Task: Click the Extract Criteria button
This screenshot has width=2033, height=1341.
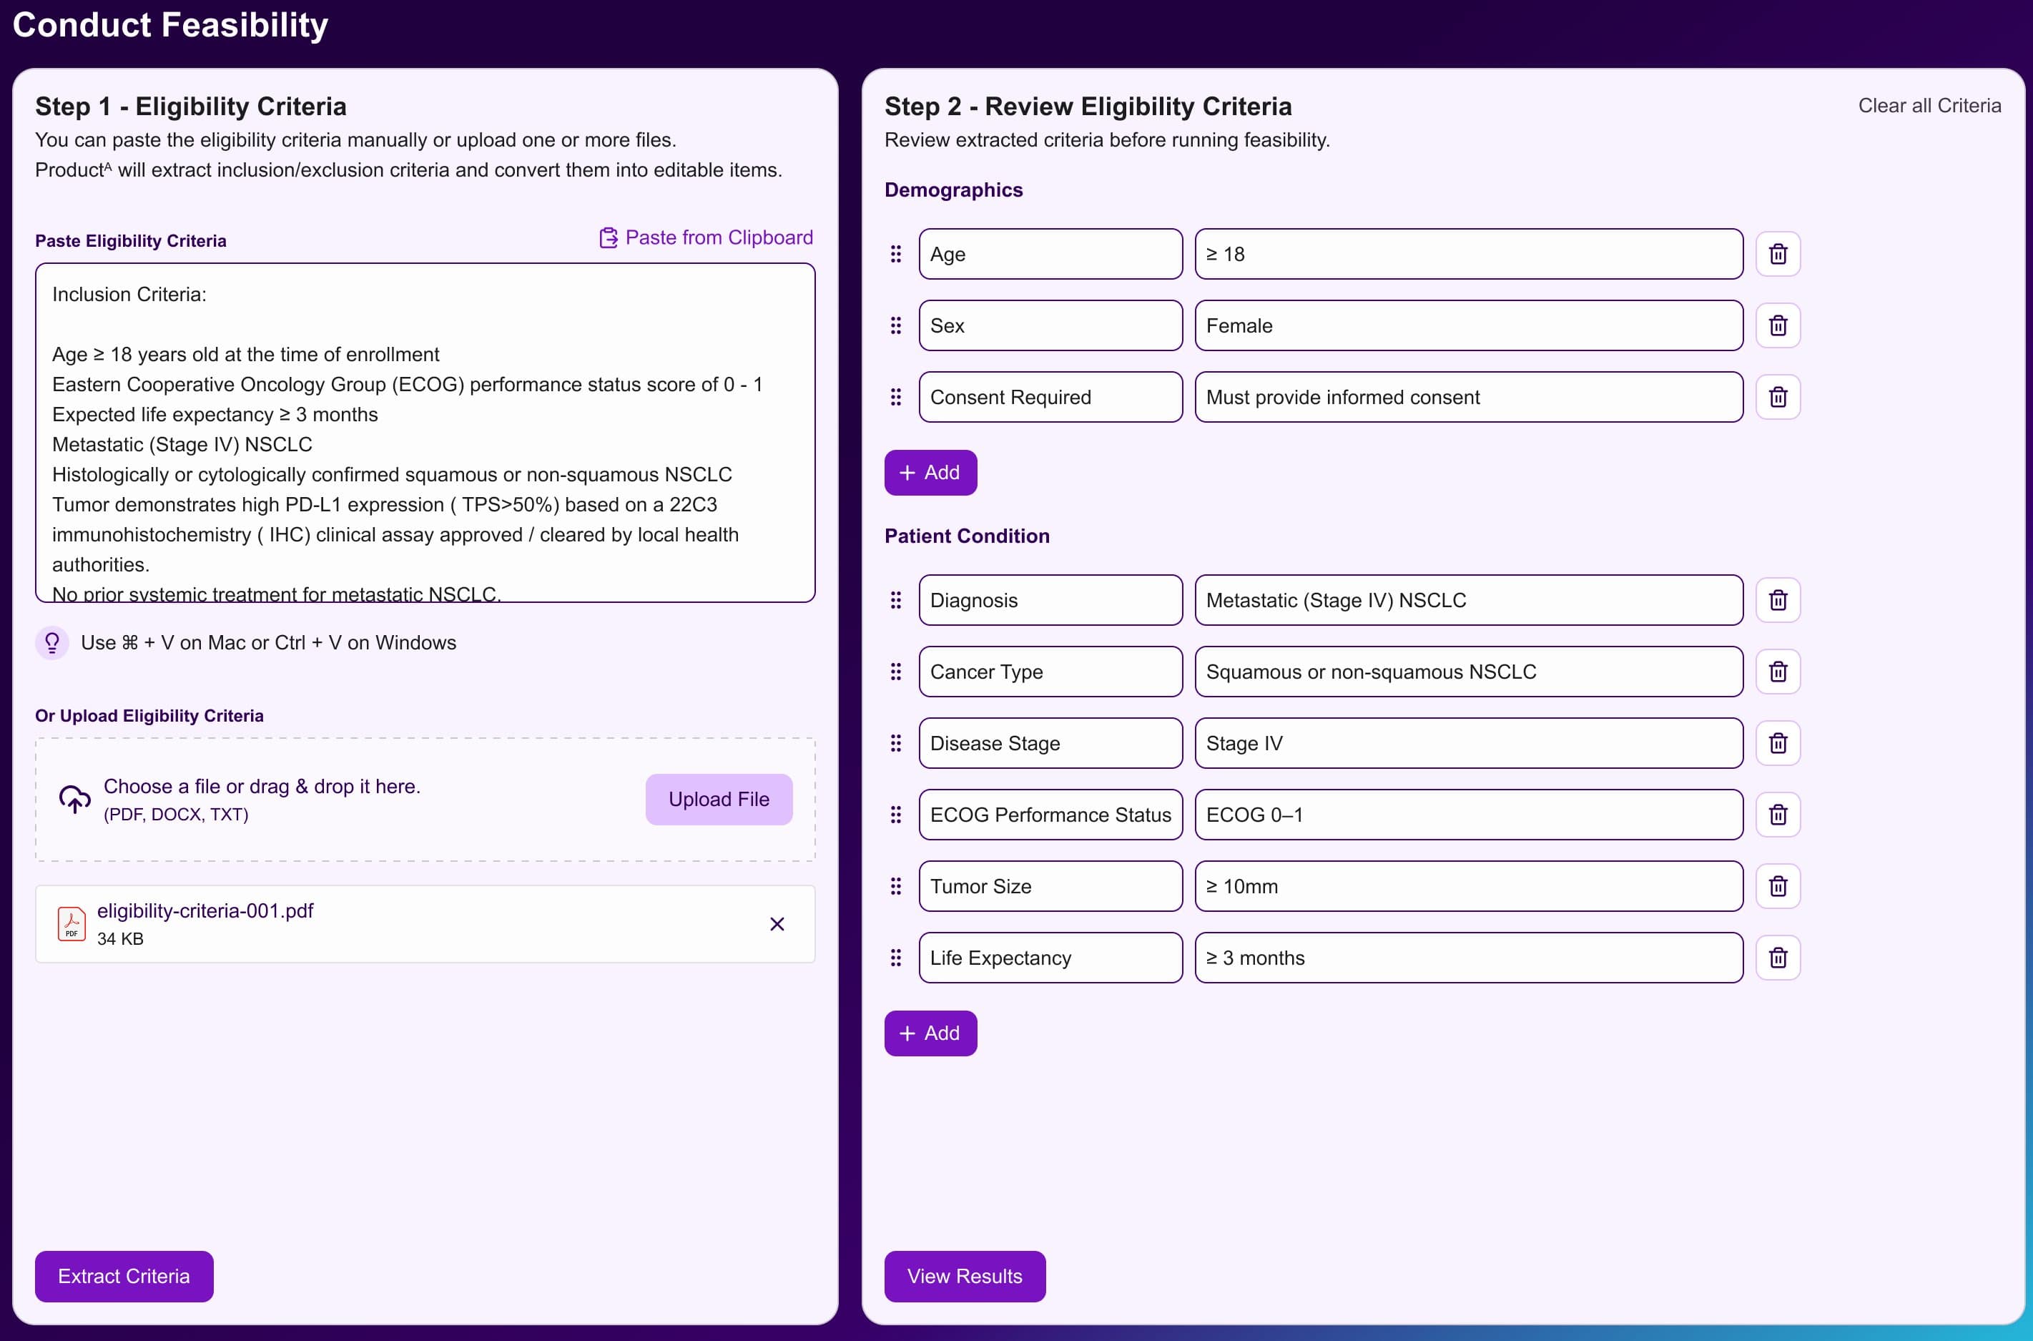Action: click(x=123, y=1275)
